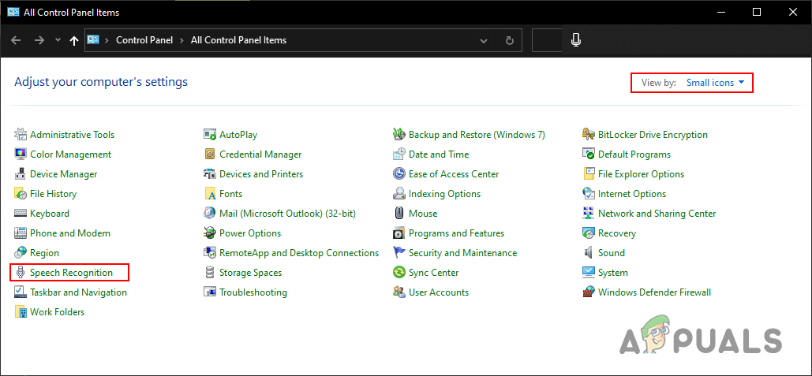The image size is (812, 376).
Task: Open Programs and Features
Action: [456, 233]
